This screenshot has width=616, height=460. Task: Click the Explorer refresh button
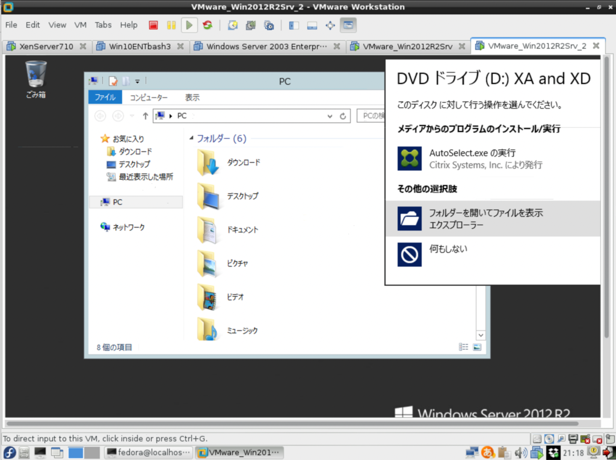tap(342, 116)
